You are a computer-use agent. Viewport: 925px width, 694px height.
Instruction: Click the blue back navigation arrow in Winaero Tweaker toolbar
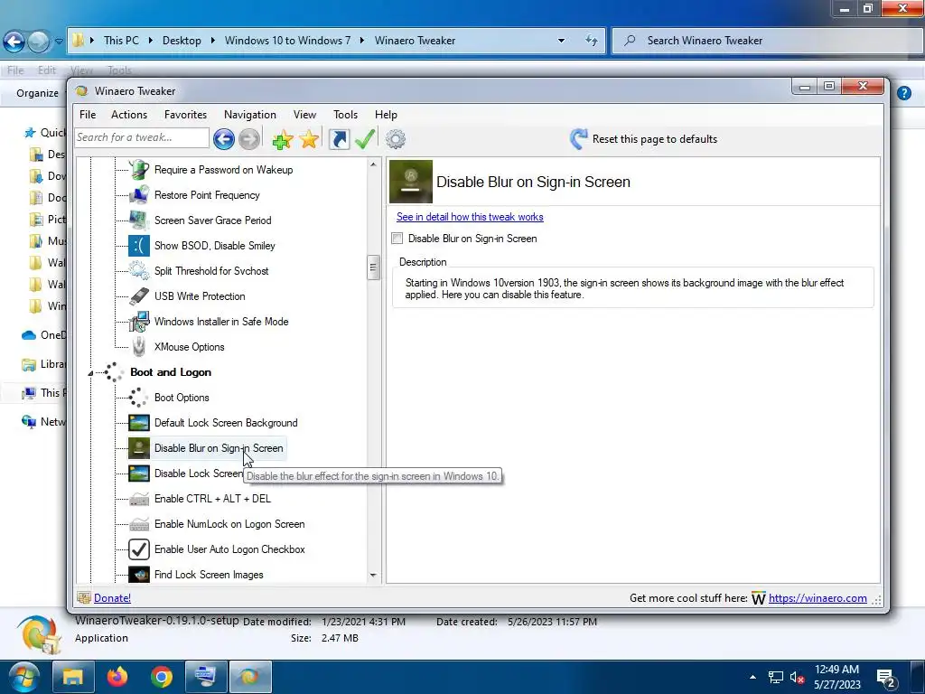224,139
